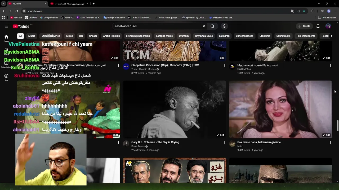The width and height of the screenshot is (339, 190).
Task: Open Subscriptions in the sidebar
Action: pos(6,64)
